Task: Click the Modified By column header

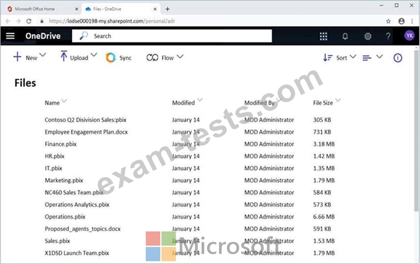Action: point(259,103)
